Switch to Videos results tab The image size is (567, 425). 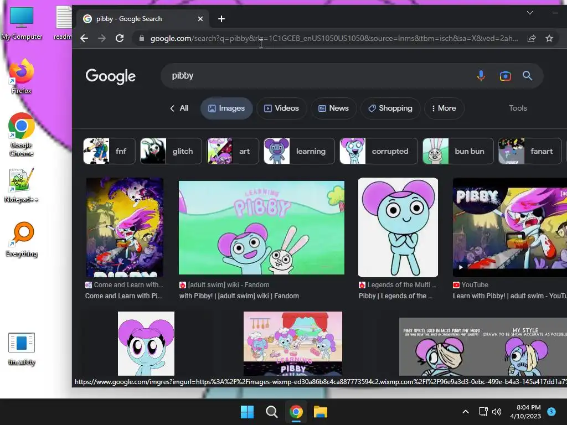pos(282,108)
